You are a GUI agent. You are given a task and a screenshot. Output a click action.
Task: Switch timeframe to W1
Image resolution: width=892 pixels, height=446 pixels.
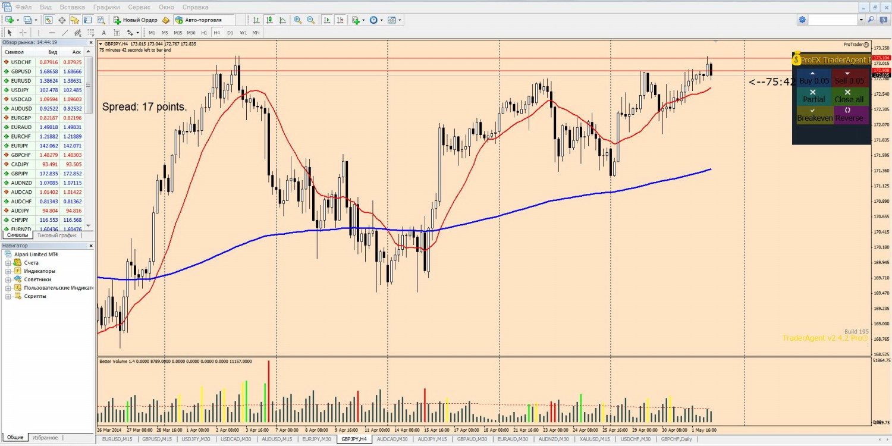click(x=243, y=33)
